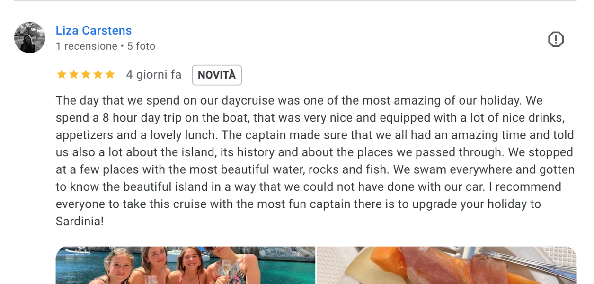The height and width of the screenshot is (284, 594).
Task: Open the photo of girls on the boat
Action: [x=185, y=265]
